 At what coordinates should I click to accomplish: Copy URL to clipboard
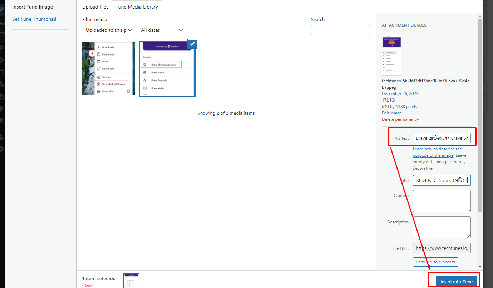tap(435, 262)
